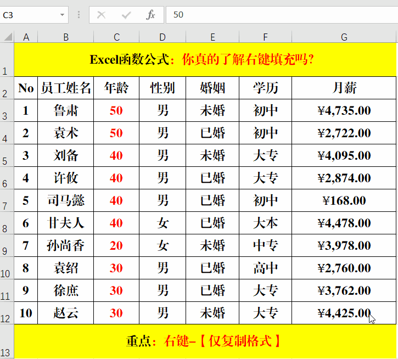Select the name cell '赵云'
Screen dimensions: 398x359
(x=66, y=313)
